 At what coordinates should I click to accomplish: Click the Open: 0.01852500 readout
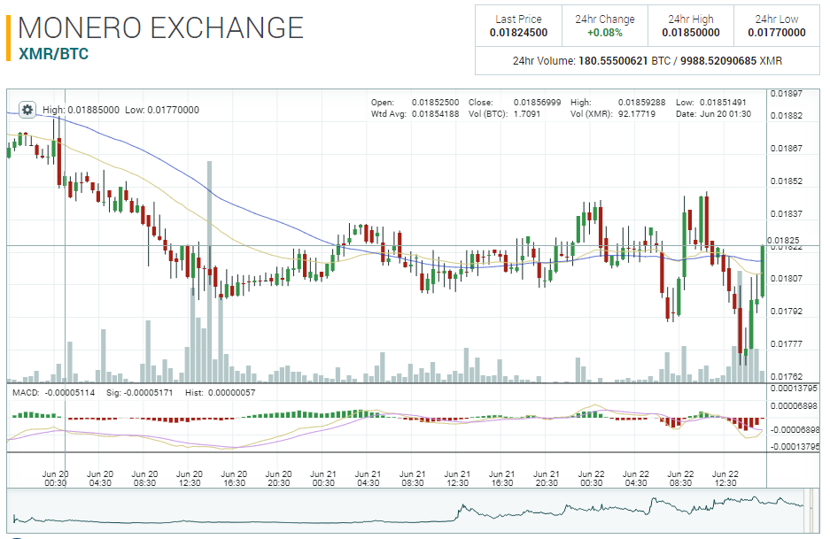(415, 102)
